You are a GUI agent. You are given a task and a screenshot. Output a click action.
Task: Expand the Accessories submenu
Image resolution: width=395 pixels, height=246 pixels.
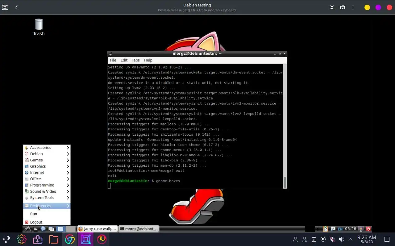point(47,148)
